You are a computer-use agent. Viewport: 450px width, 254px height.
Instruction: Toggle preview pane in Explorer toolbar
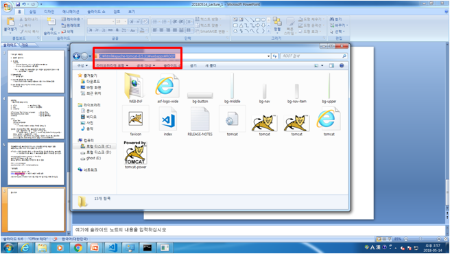(331, 65)
